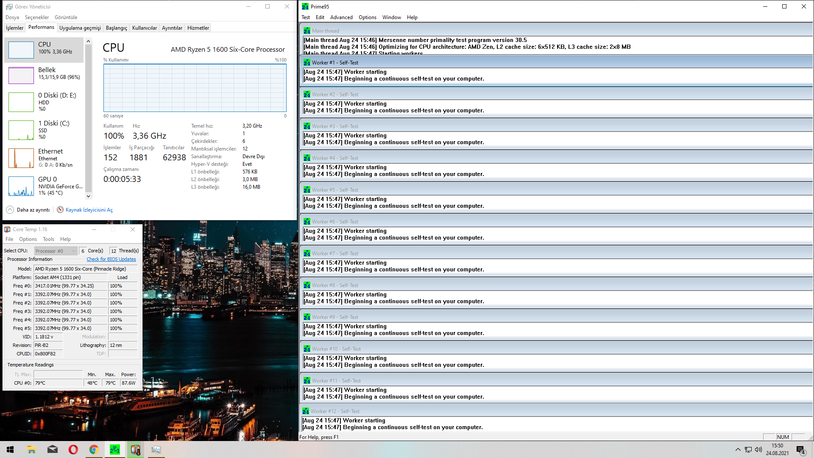Image resolution: width=814 pixels, height=458 pixels.
Task: Open File Explorer from taskbar
Action: coord(31,450)
